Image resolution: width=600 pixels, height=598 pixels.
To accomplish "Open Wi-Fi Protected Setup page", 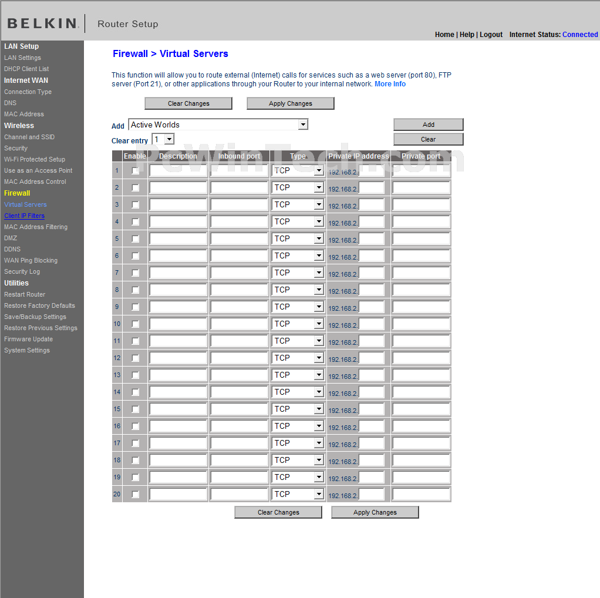I will tap(35, 159).
